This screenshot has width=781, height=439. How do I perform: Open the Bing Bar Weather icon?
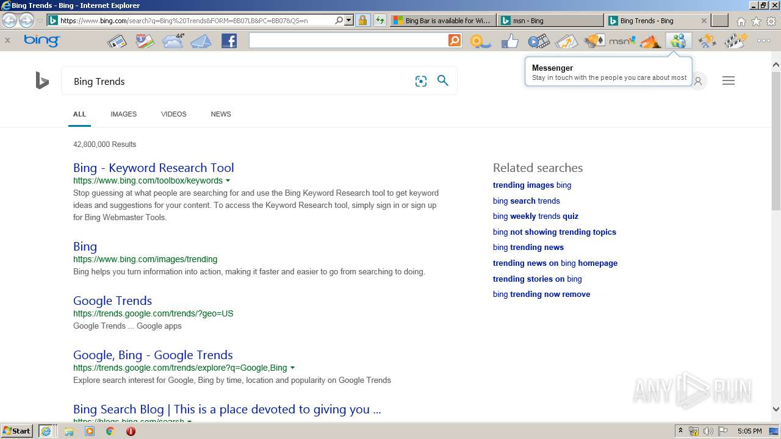pos(173,41)
